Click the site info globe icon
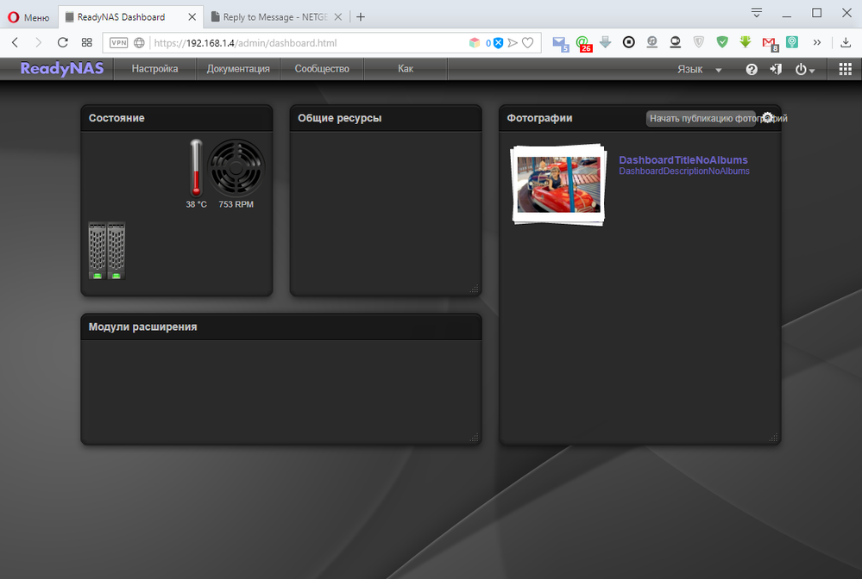 (x=139, y=43)
